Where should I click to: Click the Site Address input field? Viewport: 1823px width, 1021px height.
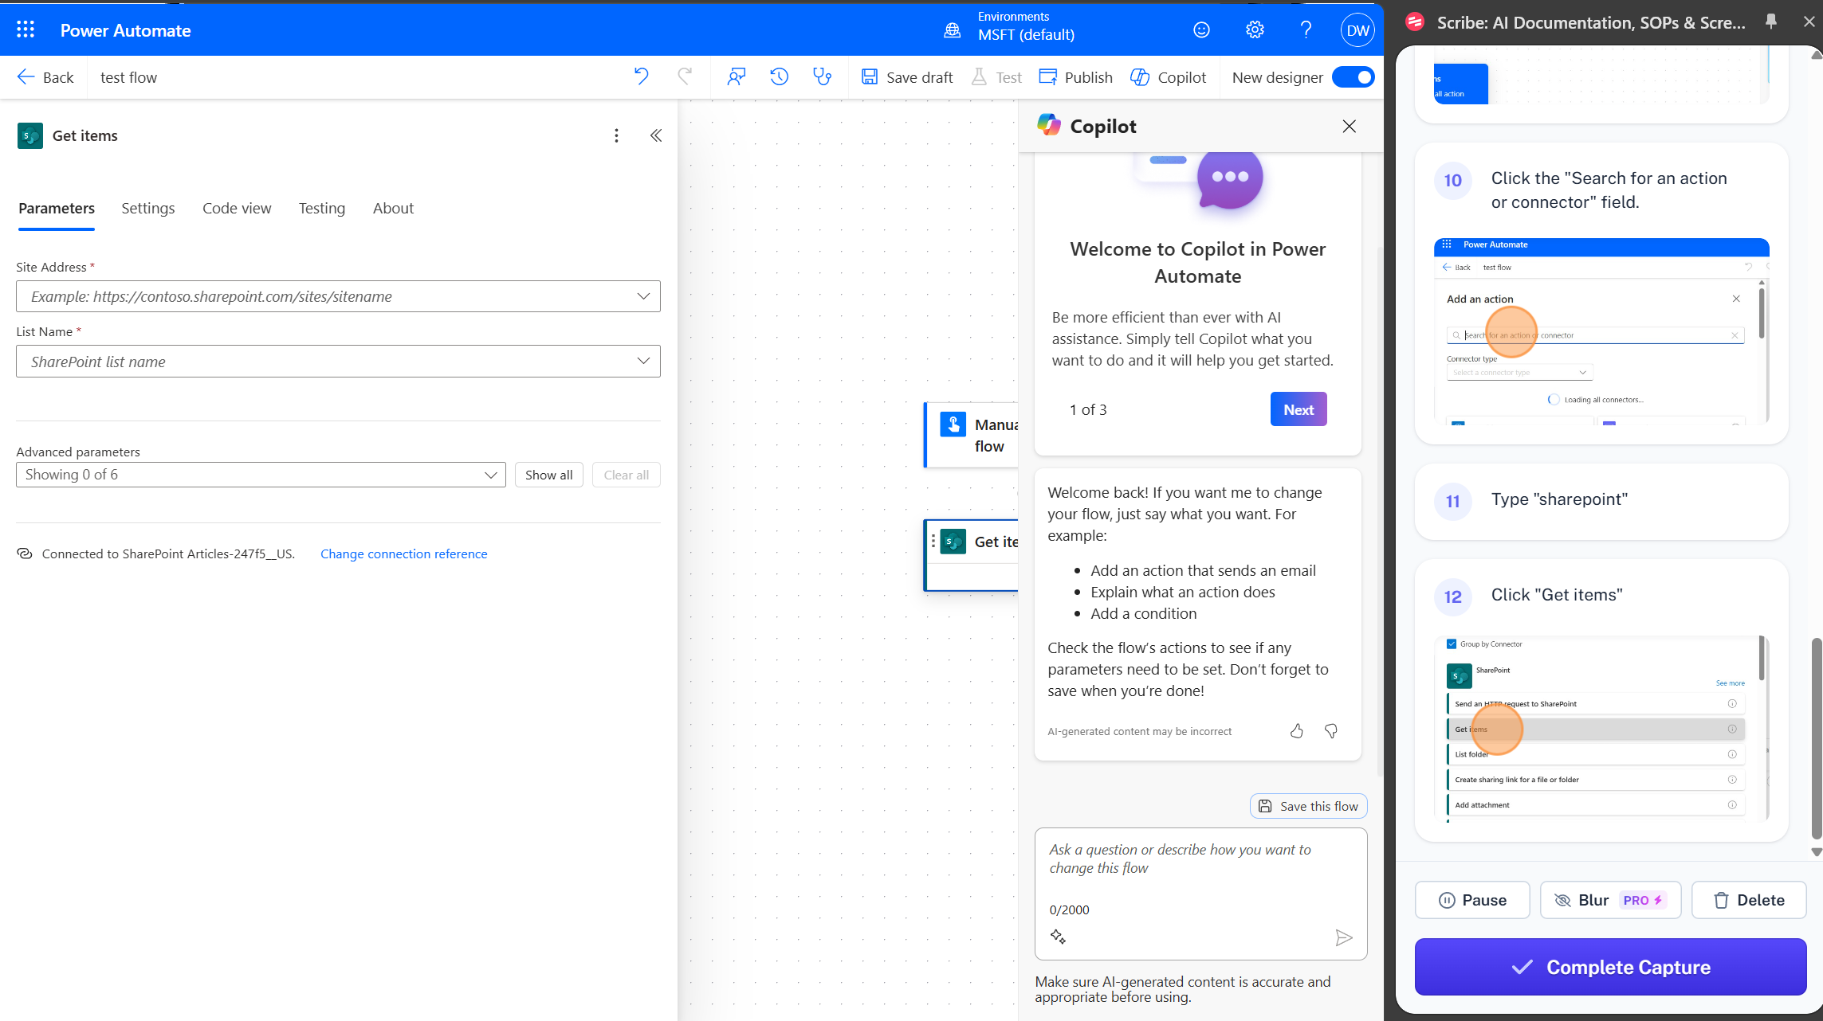(x=338, y=296)
